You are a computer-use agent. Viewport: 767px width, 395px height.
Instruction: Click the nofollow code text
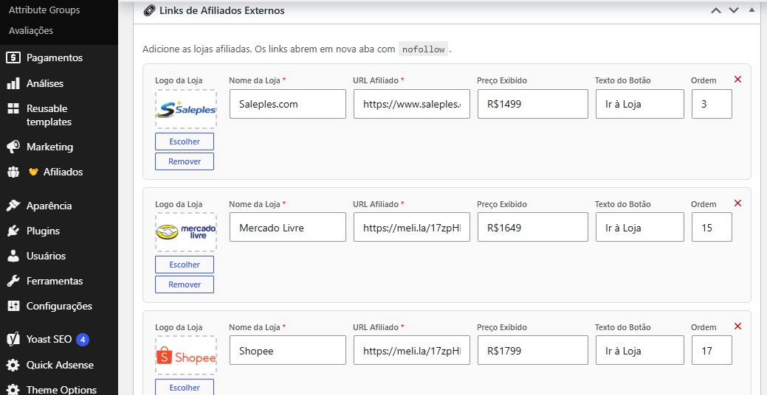click(423, 49)
